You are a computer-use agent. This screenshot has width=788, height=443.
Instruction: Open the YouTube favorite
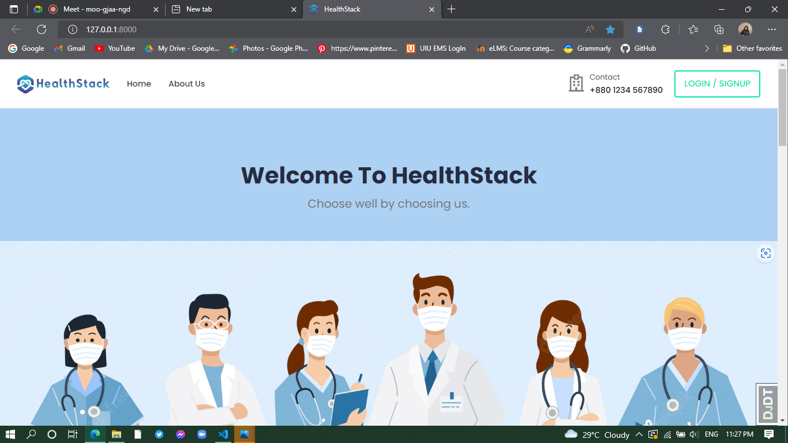click(114, 48)
